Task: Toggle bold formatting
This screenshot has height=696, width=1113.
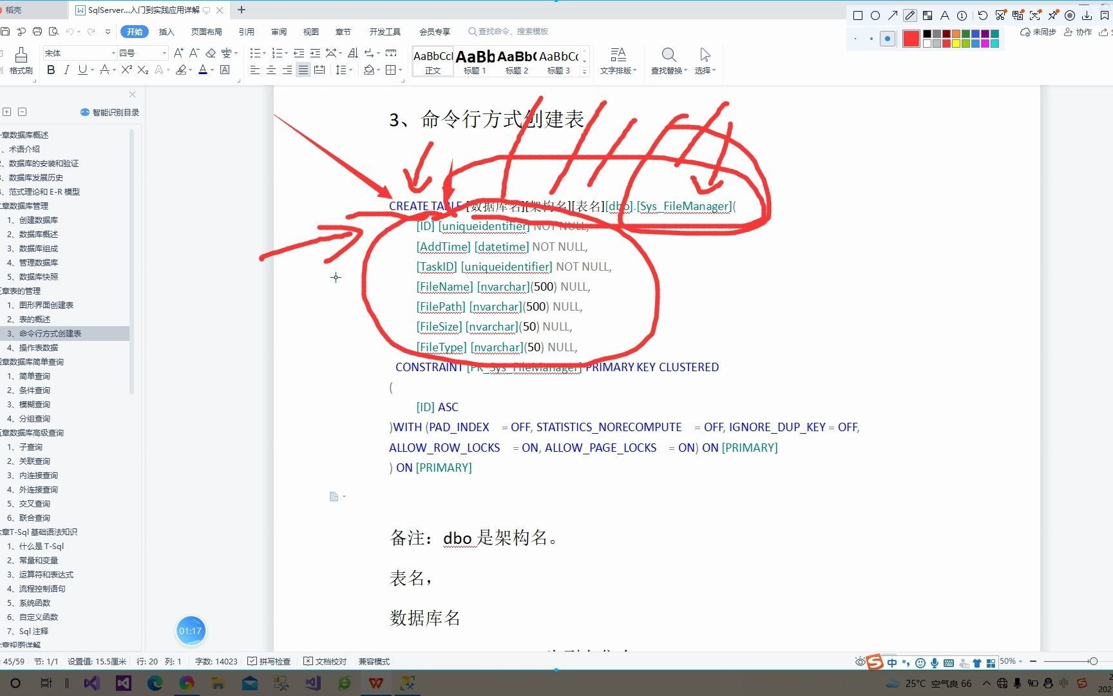Action: pyautogui.click(x=51, y=70)
